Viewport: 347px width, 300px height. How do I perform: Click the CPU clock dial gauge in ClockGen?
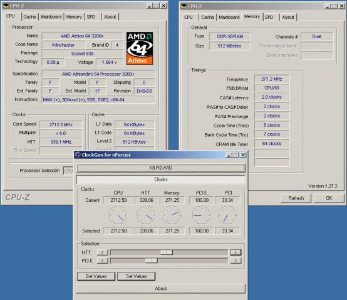pyautogui.click(x=118, y=215)
